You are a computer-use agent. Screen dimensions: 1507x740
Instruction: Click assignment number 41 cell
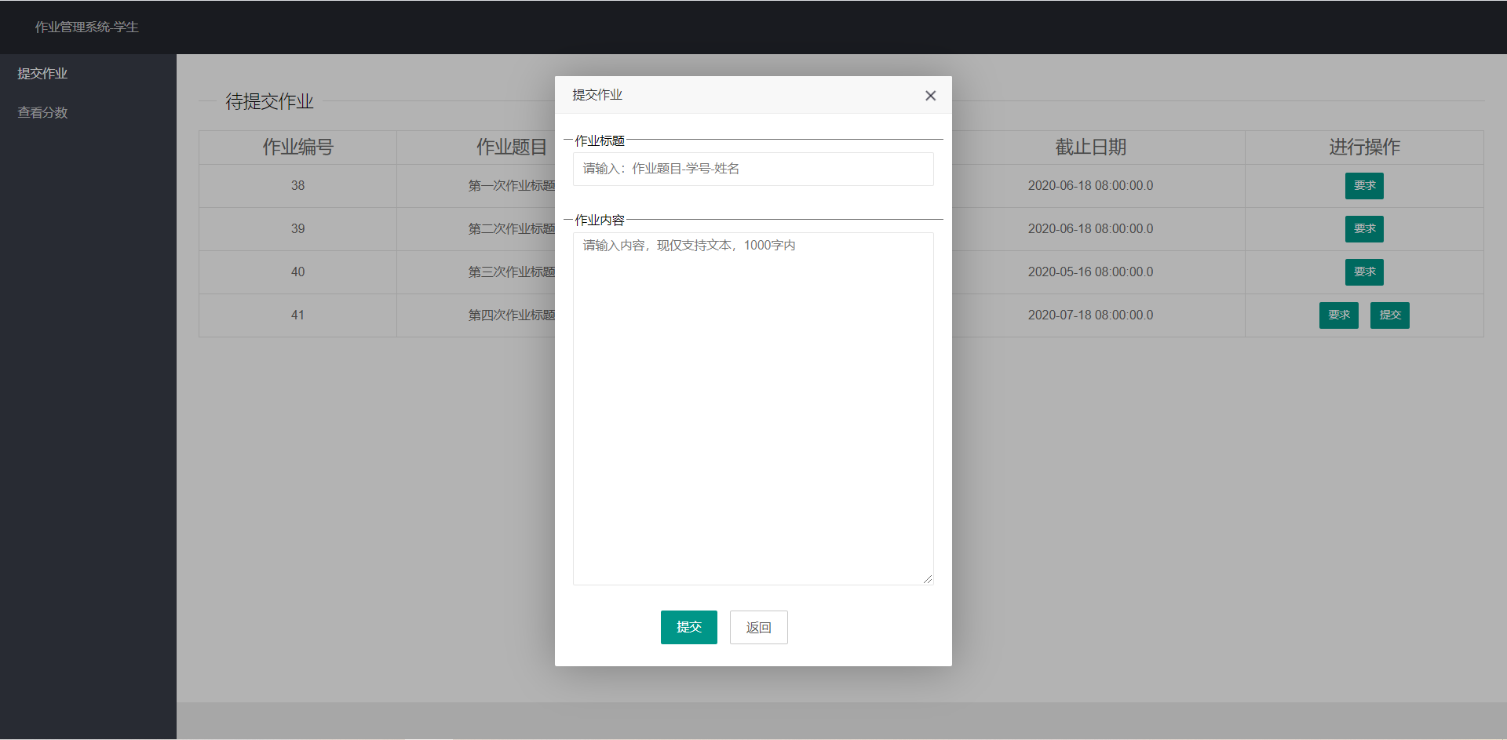click(297, 315)
